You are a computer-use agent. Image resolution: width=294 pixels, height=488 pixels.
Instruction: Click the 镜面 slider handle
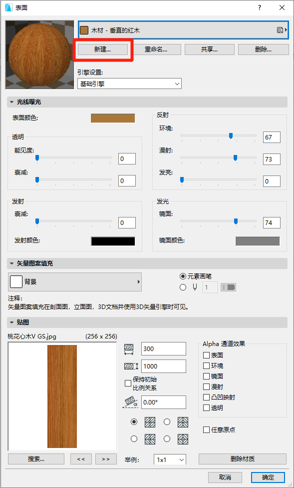click(236, 221)
